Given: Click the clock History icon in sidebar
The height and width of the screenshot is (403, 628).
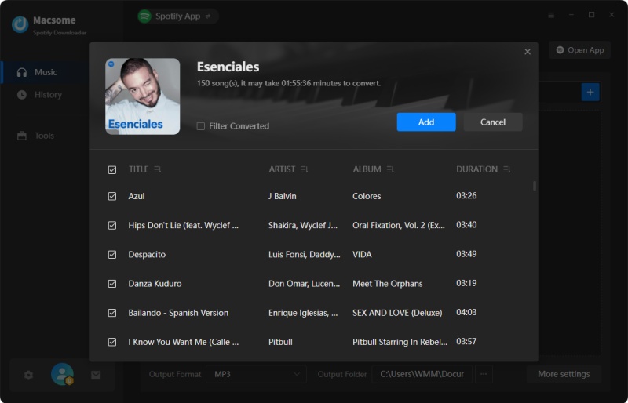Looking at the screenshot, I should point(22,95).
